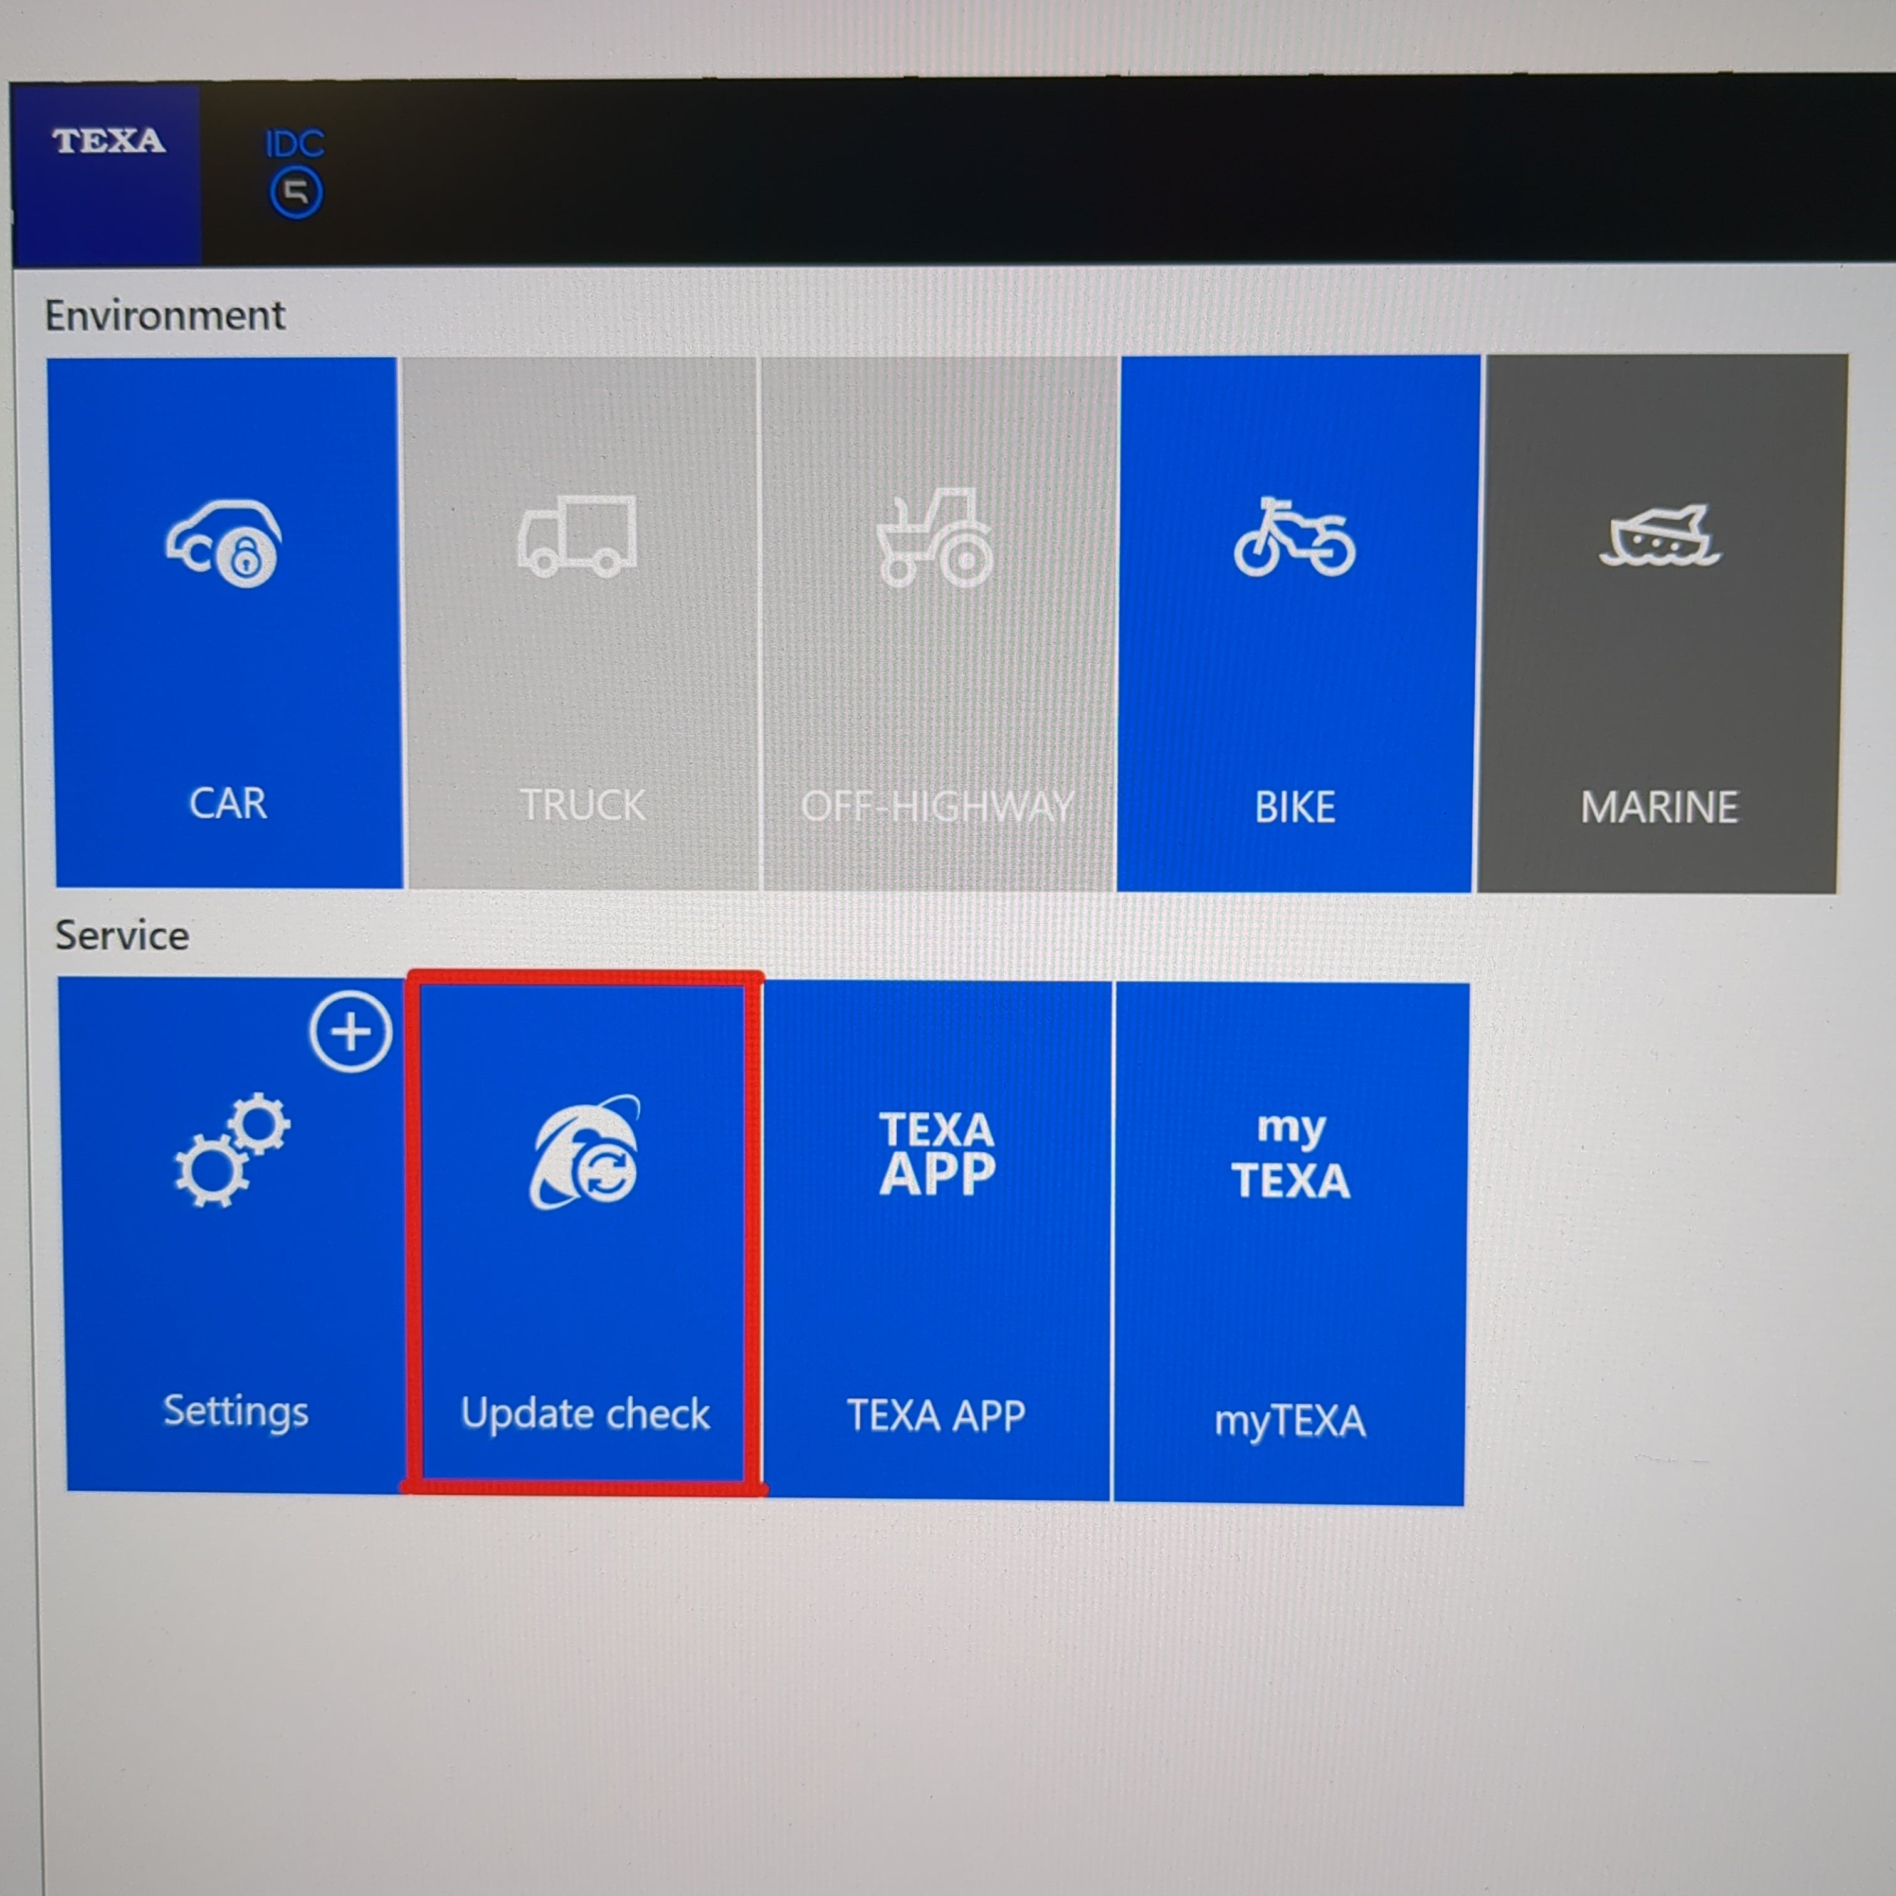
Task: Click the Environment section heading
Action: point(165,316)
